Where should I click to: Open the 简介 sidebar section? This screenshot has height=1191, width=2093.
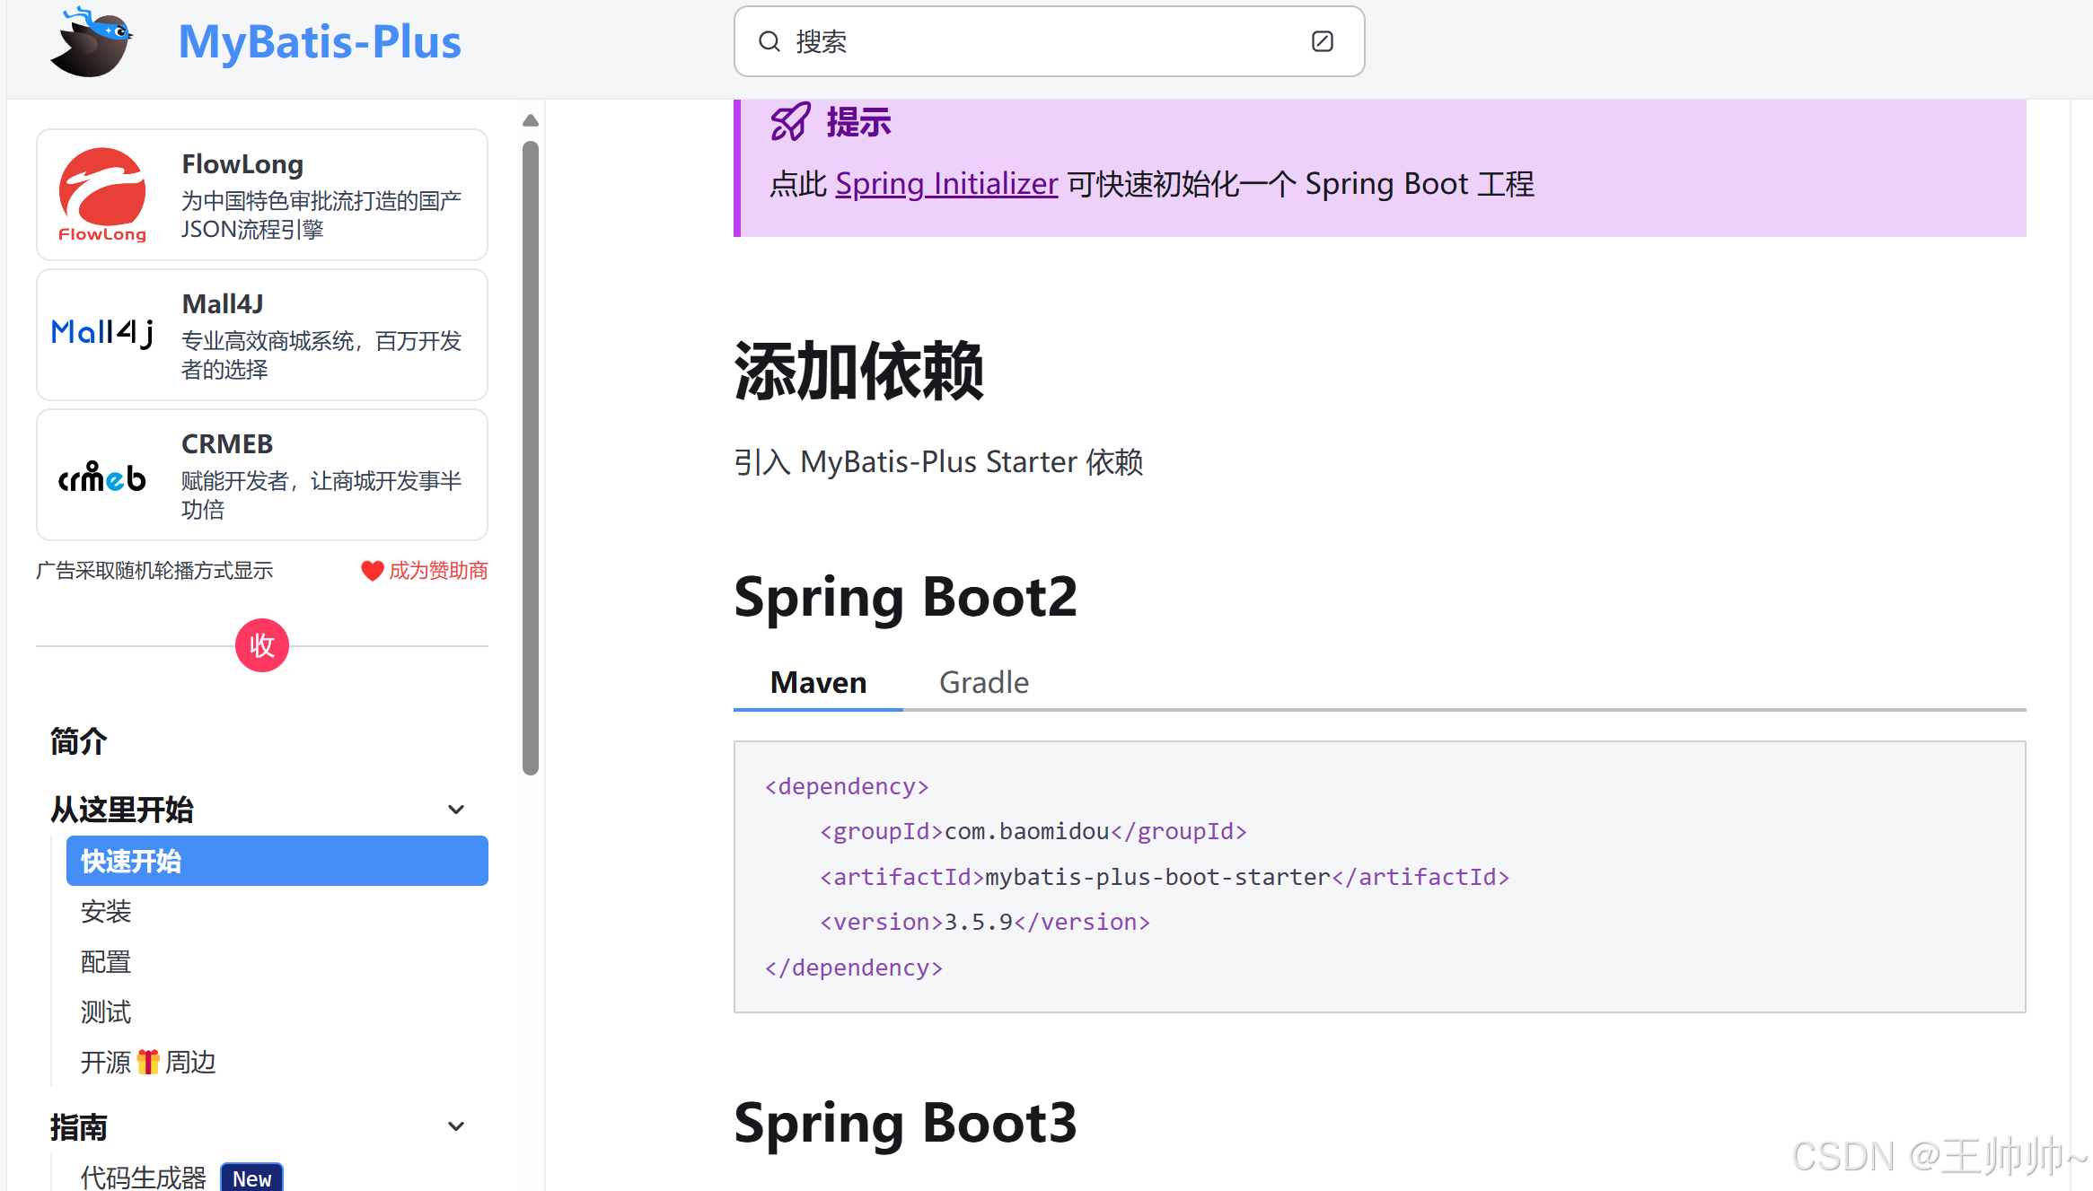pos(79,741)
